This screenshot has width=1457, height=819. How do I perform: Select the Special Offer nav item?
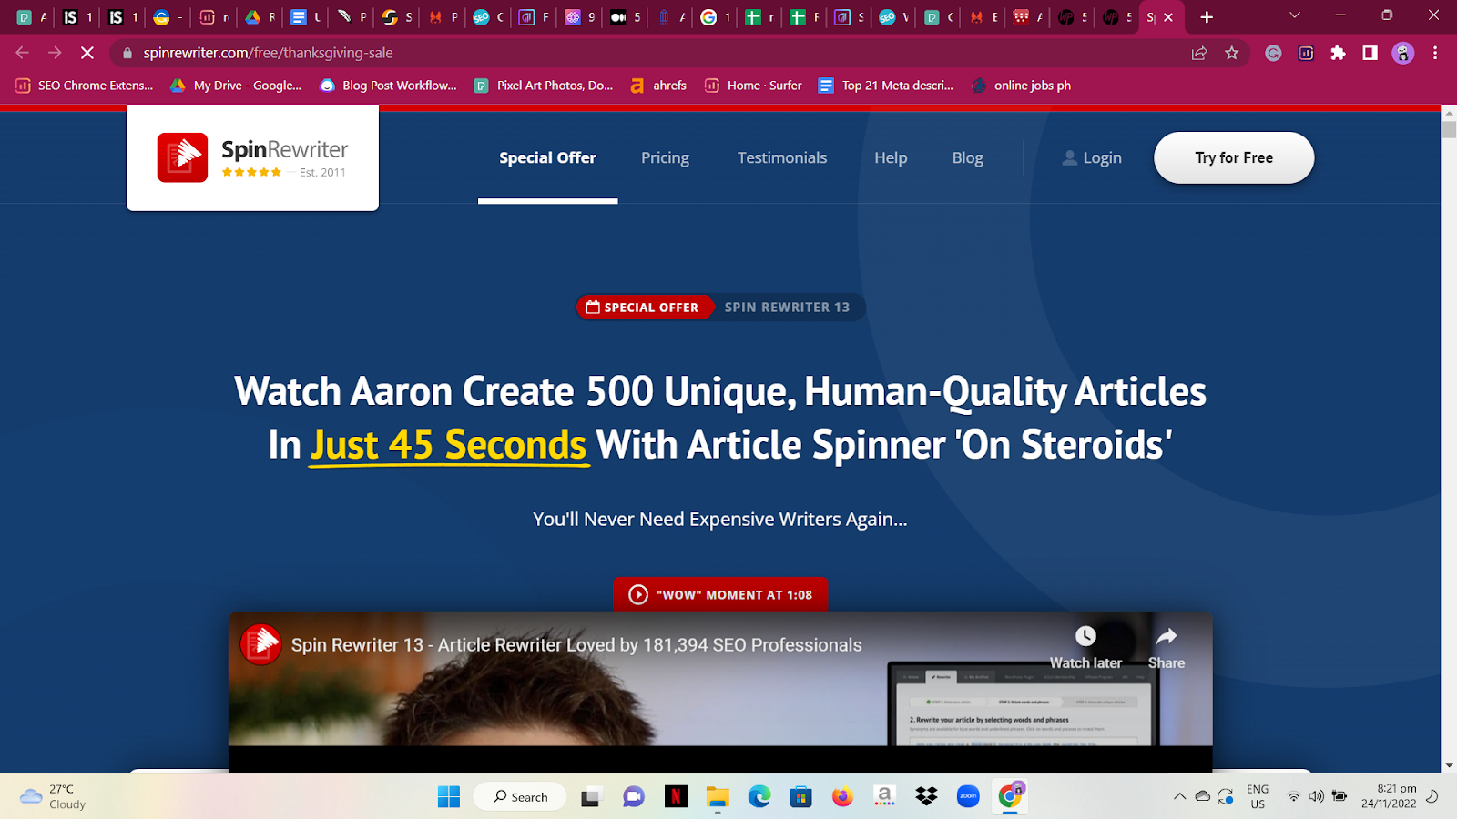(x=547, y=157)
